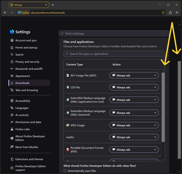The width and height of the screenshot is (182, 174).
Task: Switch to Appearance settings
Action: [x=30, y=76]
